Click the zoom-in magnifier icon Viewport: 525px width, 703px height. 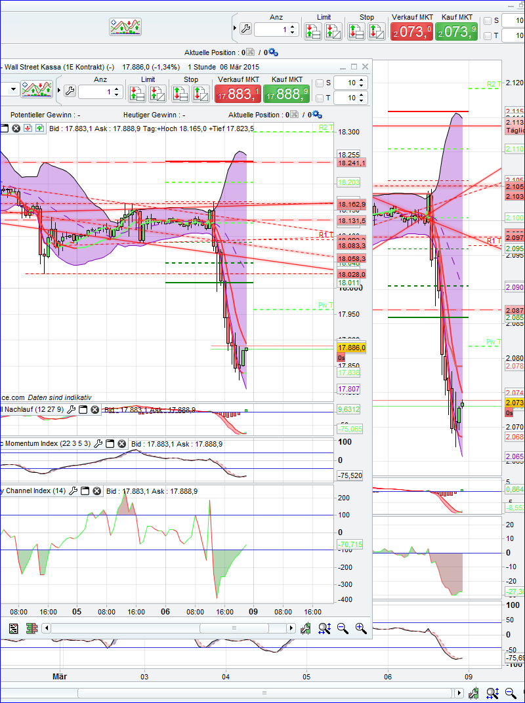[x=360, y=628]
